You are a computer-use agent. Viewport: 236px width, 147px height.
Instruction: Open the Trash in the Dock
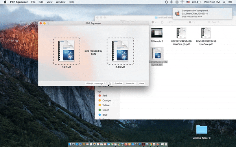click(166, 144)
